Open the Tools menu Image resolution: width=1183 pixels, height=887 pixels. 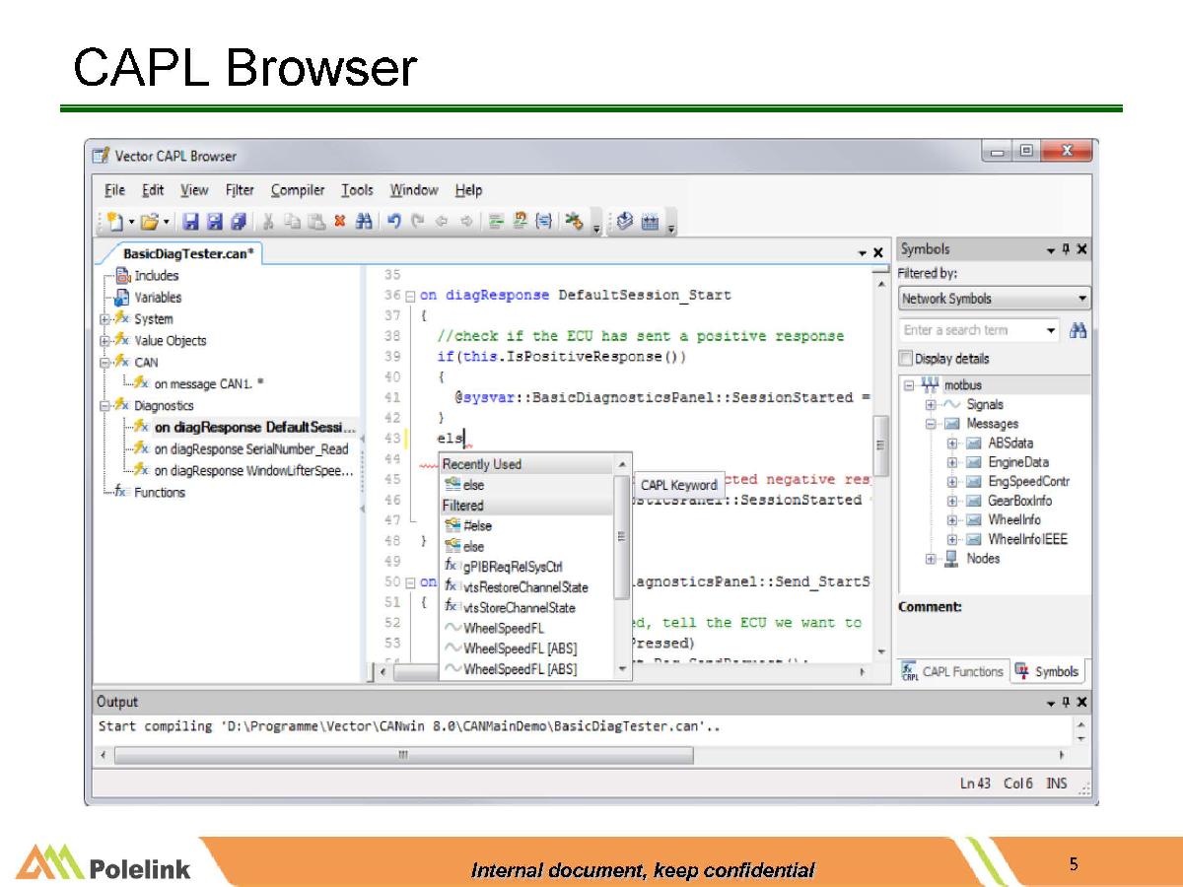(358, 190)
